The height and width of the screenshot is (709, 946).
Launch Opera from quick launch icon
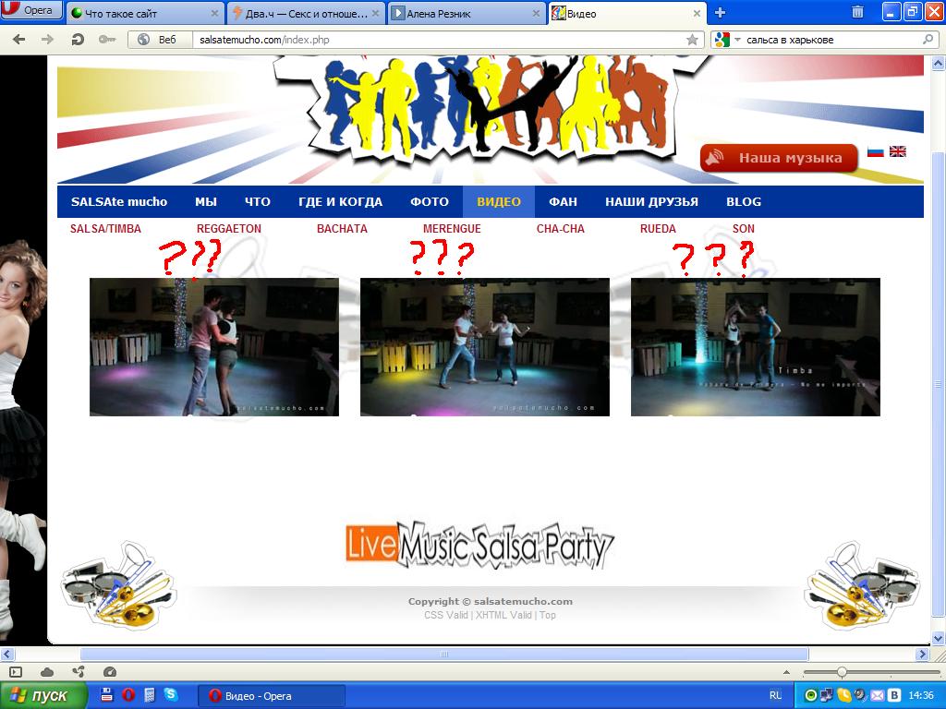(127, 694)
